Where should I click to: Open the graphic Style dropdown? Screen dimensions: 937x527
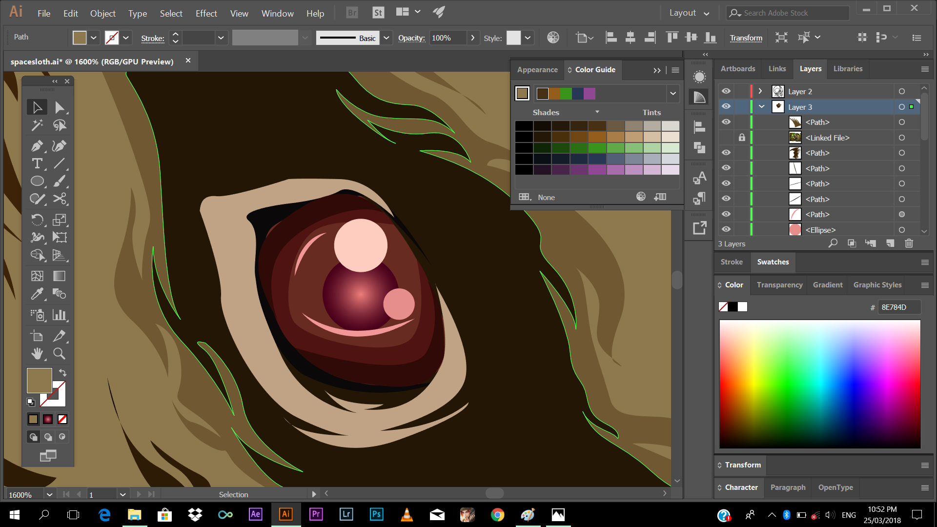tap(528, 38)
